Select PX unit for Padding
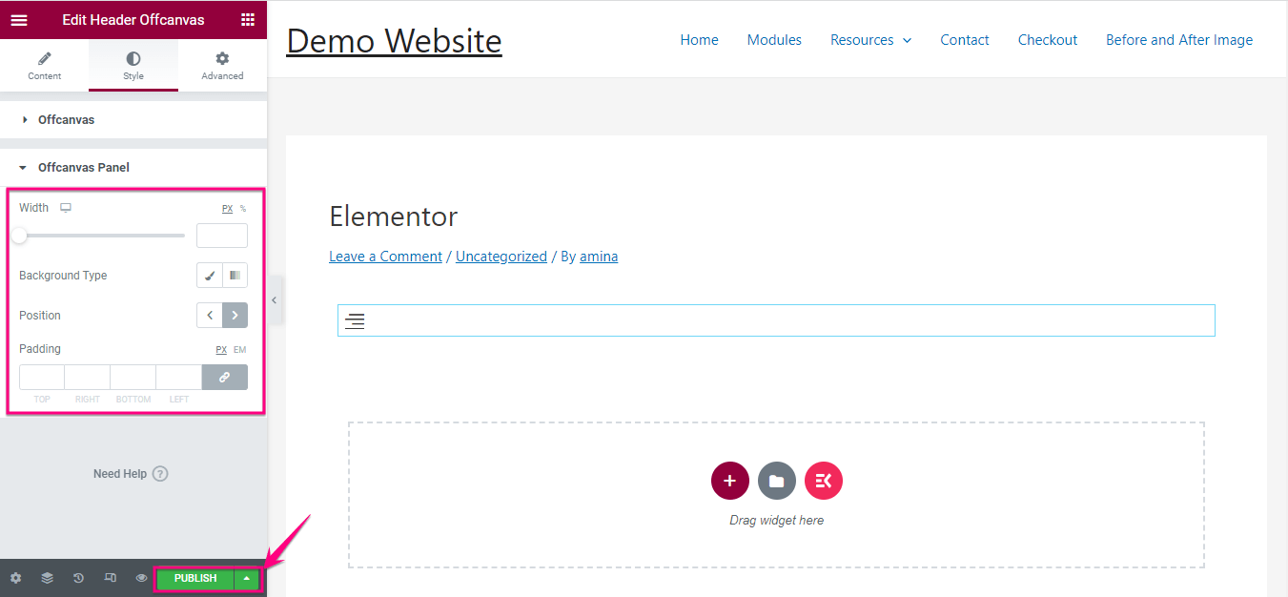This screenshot has width=1288, height=597. click(x=221, y=350)
